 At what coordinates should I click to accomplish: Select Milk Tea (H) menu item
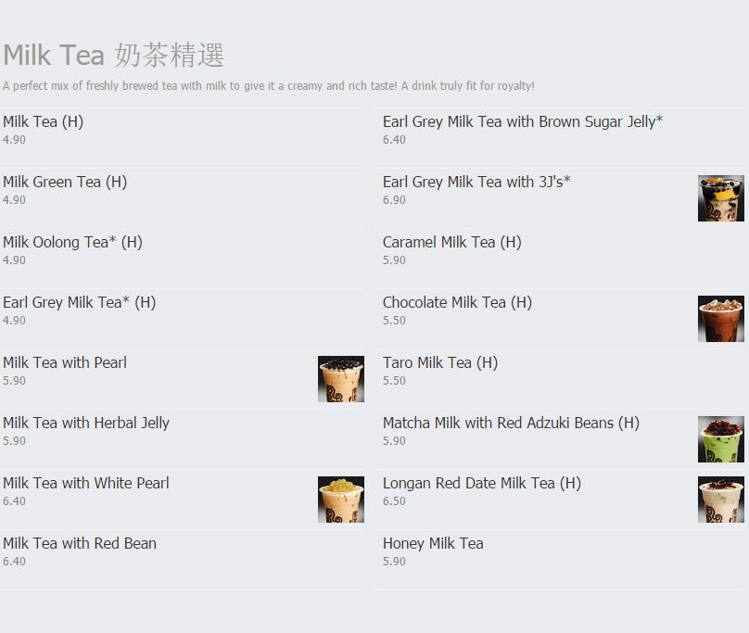pyautogui.click(x=44, y=121)
